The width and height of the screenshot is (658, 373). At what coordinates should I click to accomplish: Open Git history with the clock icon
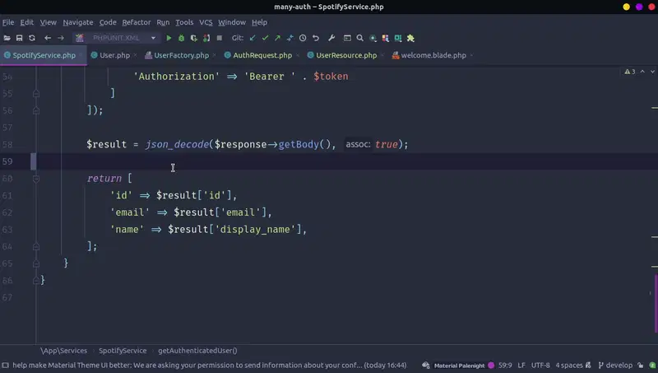[x=303, y=38]
